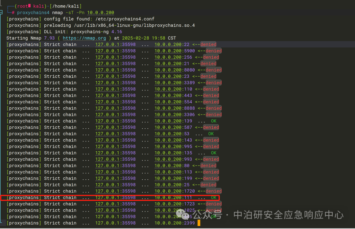Screen dimensions: 355x229
Task: Click the -Pn flag in the command
Action: (x=81, y=13)
